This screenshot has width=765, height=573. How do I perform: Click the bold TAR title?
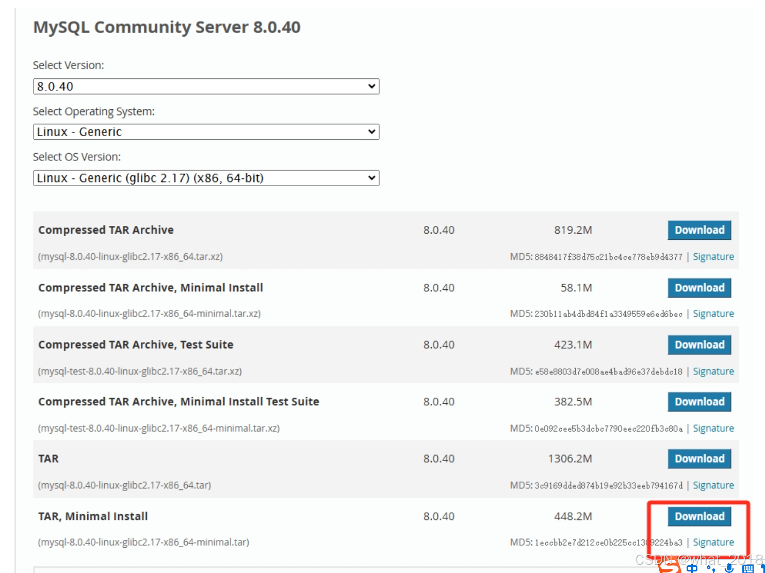tap(48, 459)
